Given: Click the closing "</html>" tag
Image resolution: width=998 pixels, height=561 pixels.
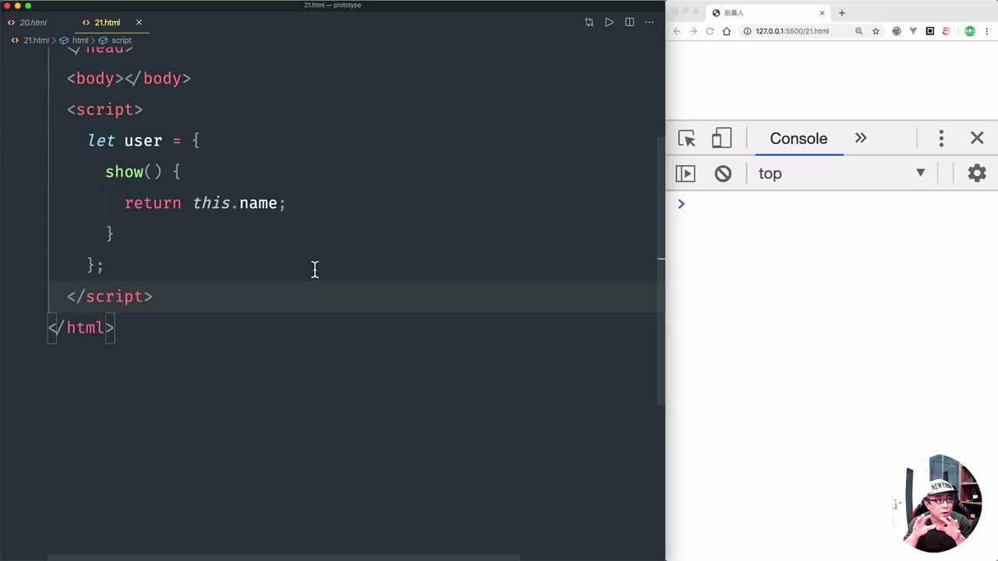Looking at the screenshot, I should pos(81,328).
